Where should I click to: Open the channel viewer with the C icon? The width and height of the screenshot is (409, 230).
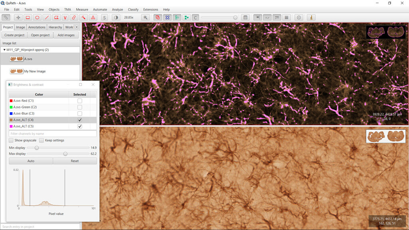pos(195,18)
